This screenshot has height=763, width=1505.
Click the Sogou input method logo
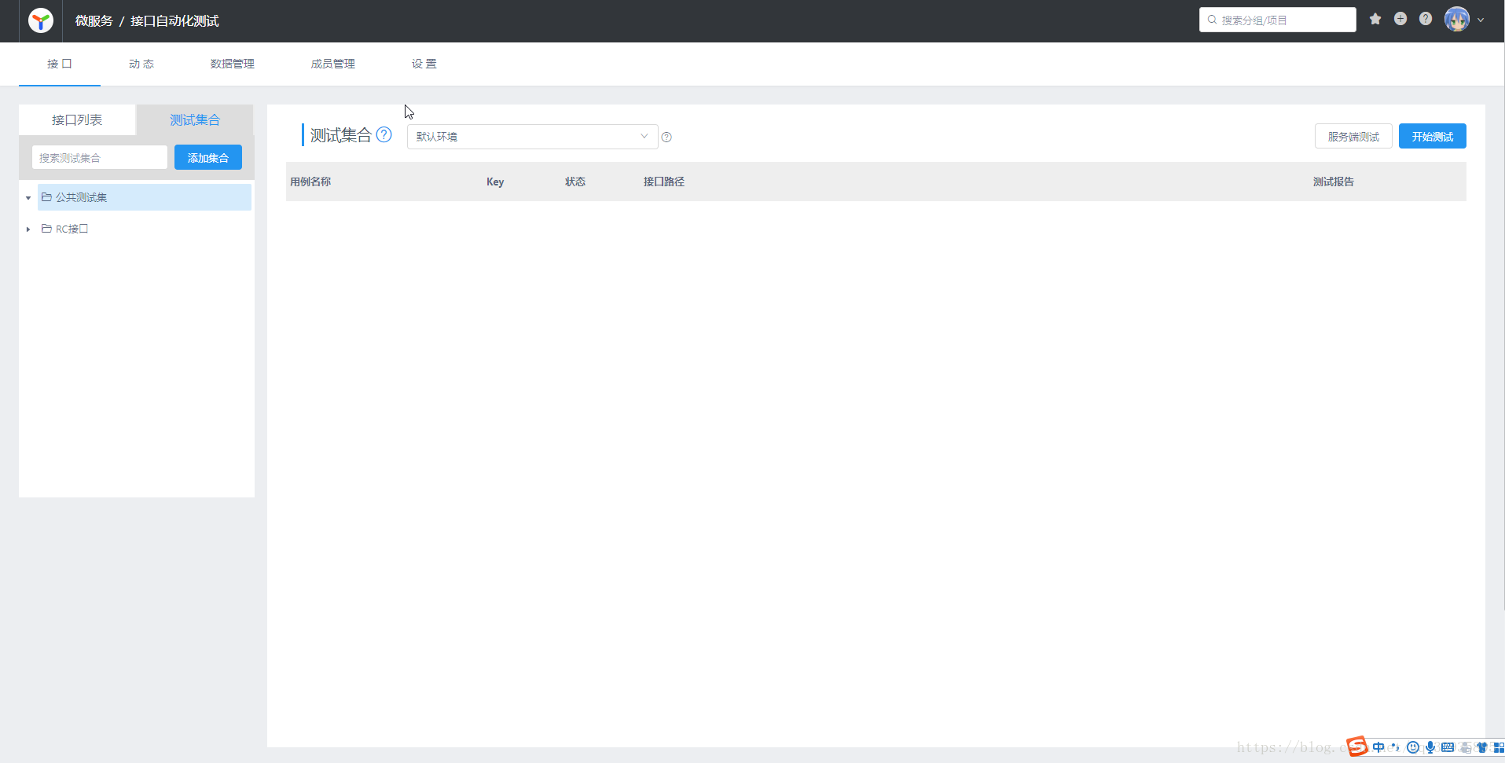1357,746
